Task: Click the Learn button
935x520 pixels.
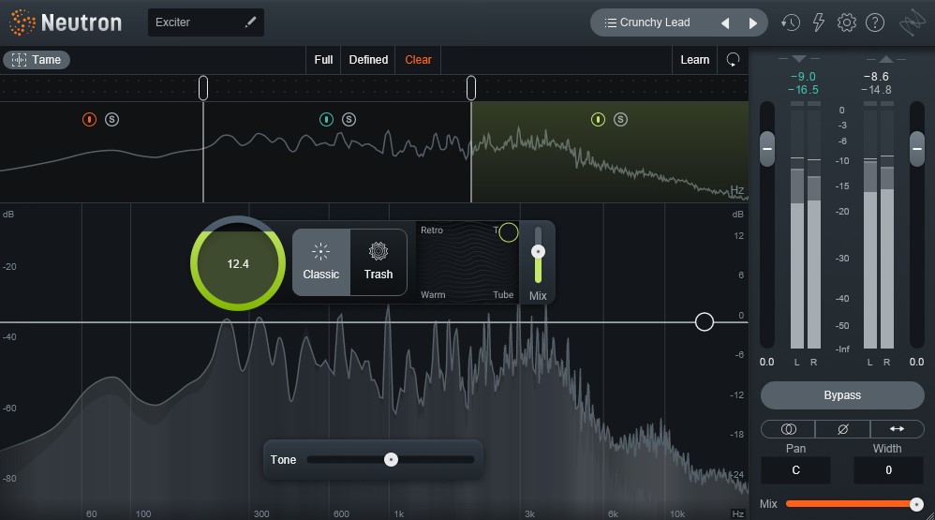Action: (694, 60)
